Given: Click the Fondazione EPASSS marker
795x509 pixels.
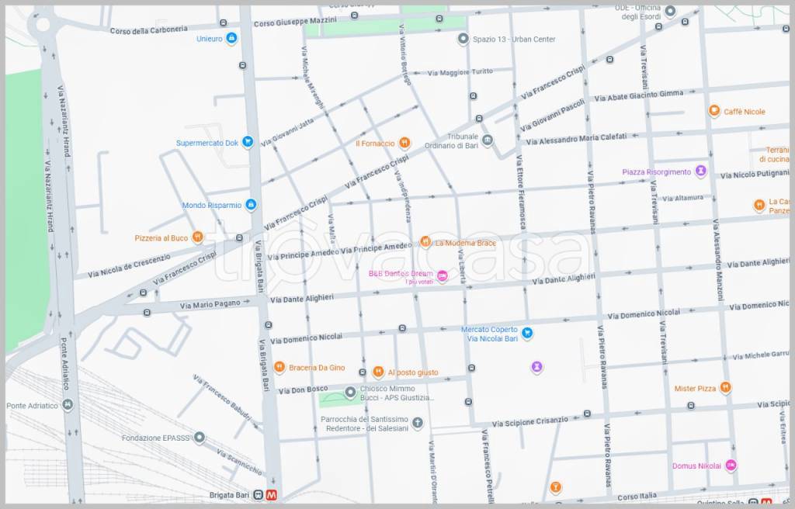Looking at the screenshot, I should [x=200, y=438].
